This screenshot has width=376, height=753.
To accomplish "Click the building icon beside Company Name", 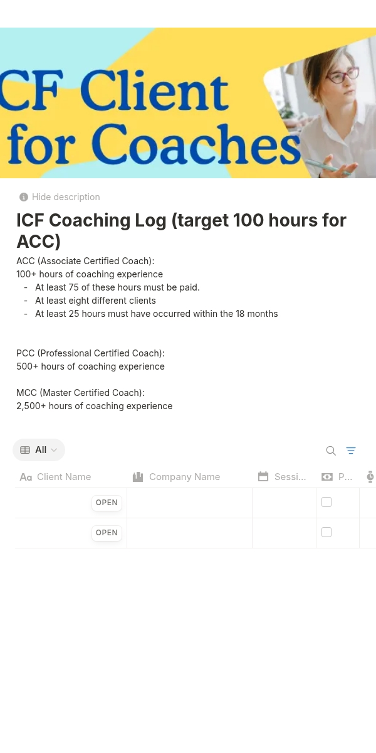I will click(138, 477).
